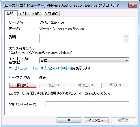Image resolution: width=140 pixels, height=127 pixels.
Task: Confirm with the OK button
Action: tap(69, 120)
